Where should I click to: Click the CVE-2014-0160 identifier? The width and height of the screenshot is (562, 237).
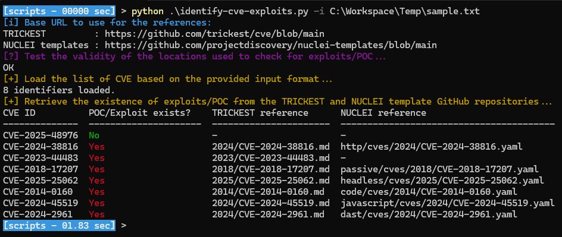[38, 192]
